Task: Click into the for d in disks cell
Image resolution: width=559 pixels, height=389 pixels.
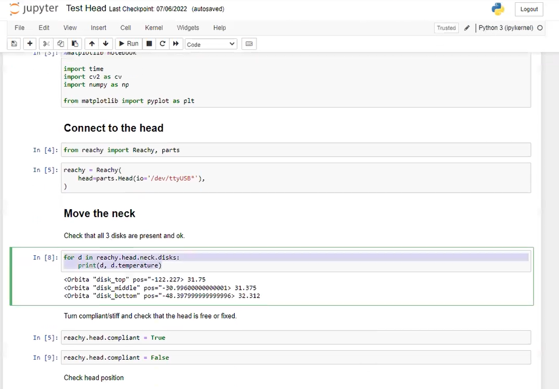Action: (x=296, y=261)
